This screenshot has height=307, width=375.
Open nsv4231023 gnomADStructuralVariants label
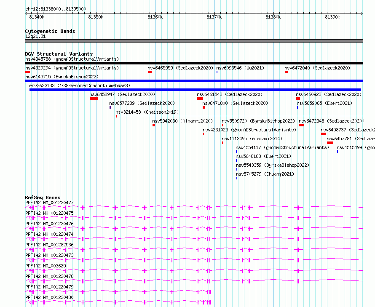click(249, 130)
